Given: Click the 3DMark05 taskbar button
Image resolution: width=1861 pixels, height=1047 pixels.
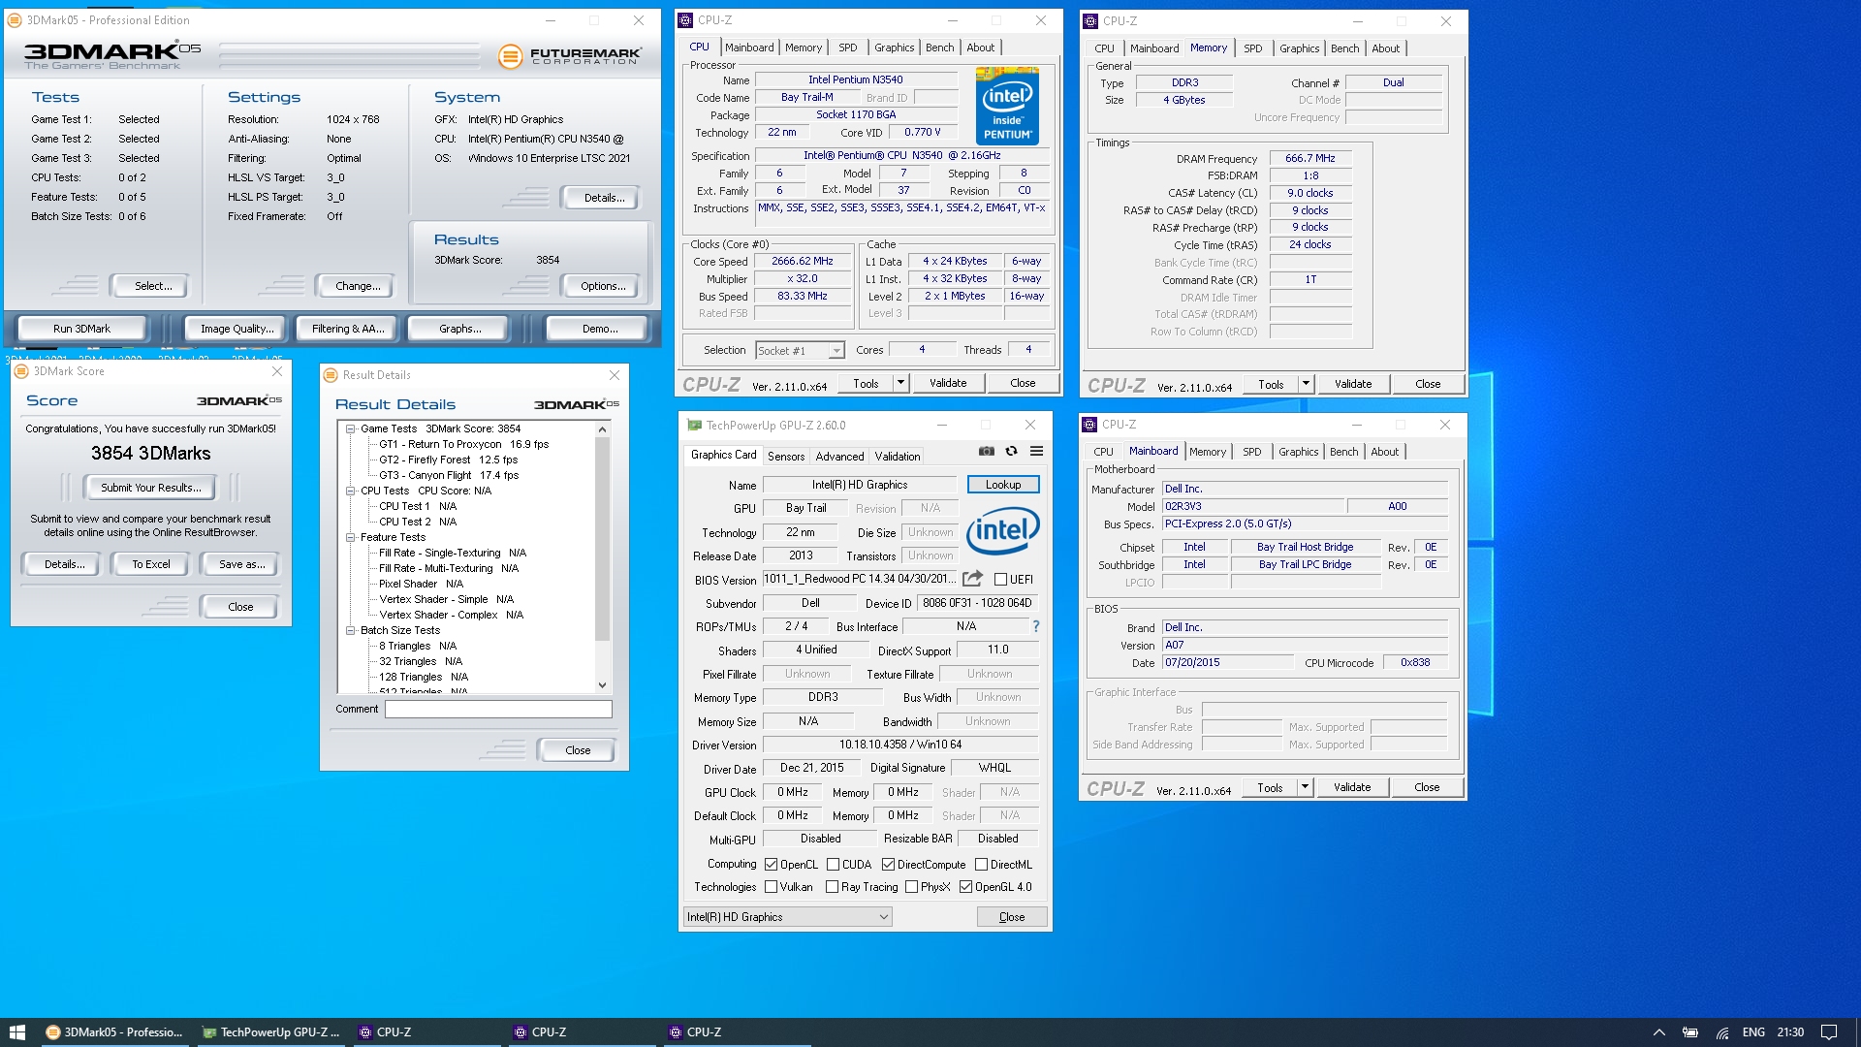Looking at the screenshot, I should (115, 1032).
